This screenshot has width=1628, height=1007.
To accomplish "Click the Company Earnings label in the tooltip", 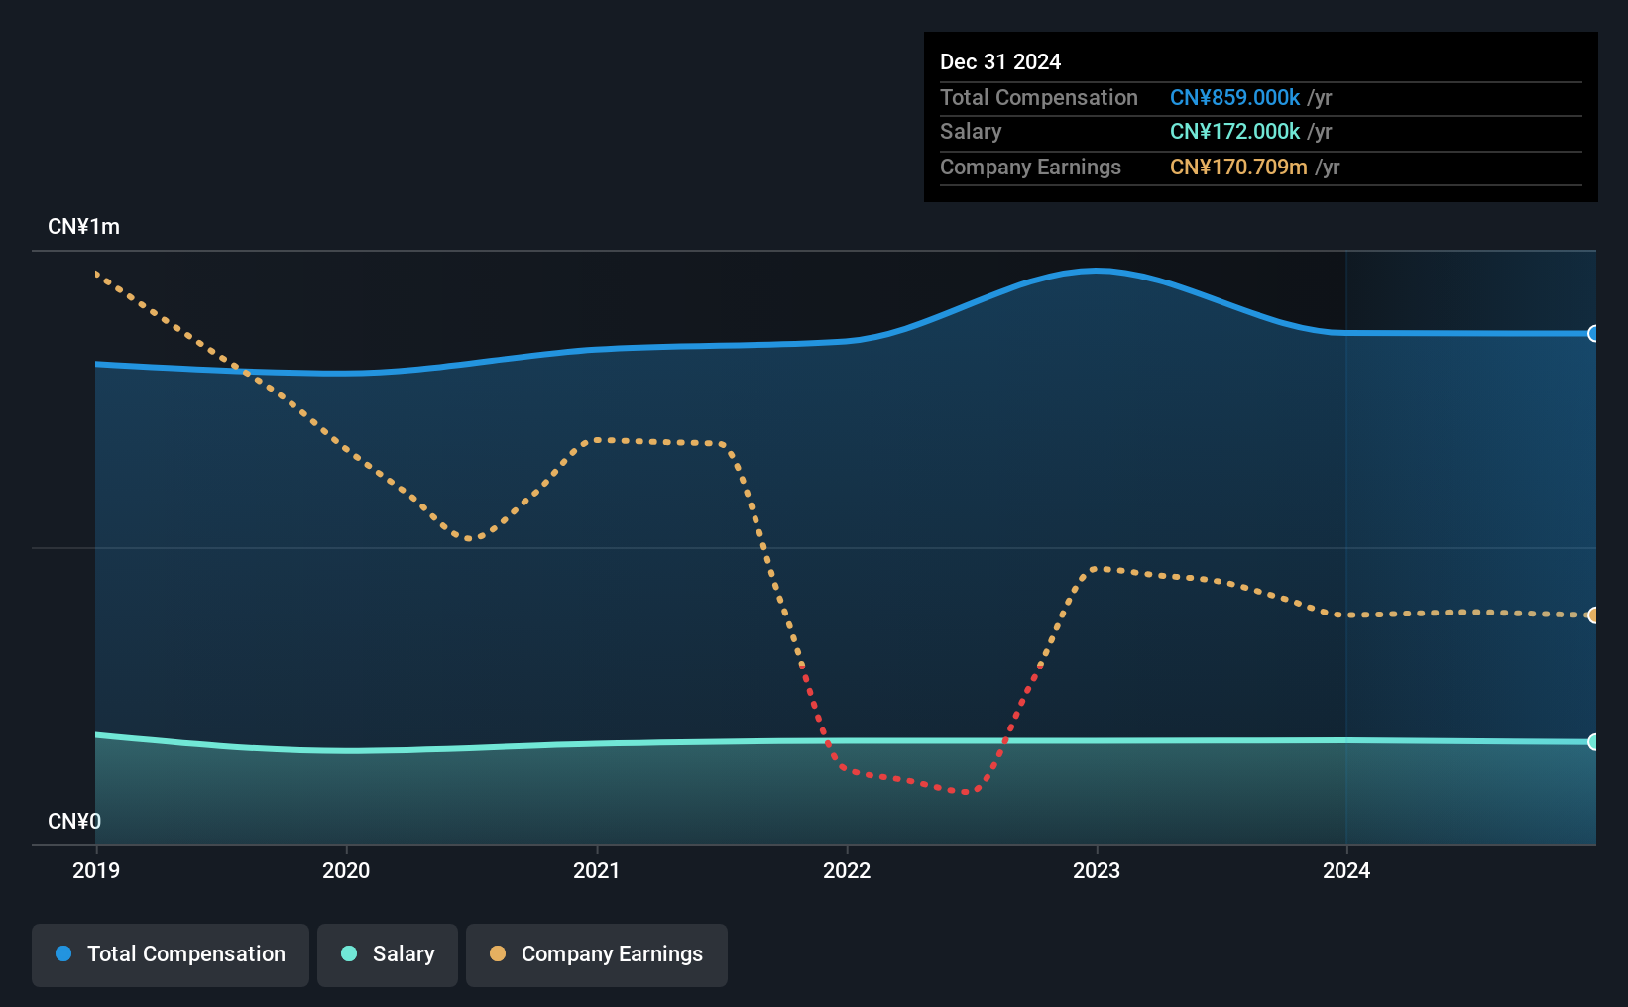I will (x=1030, y=168).
